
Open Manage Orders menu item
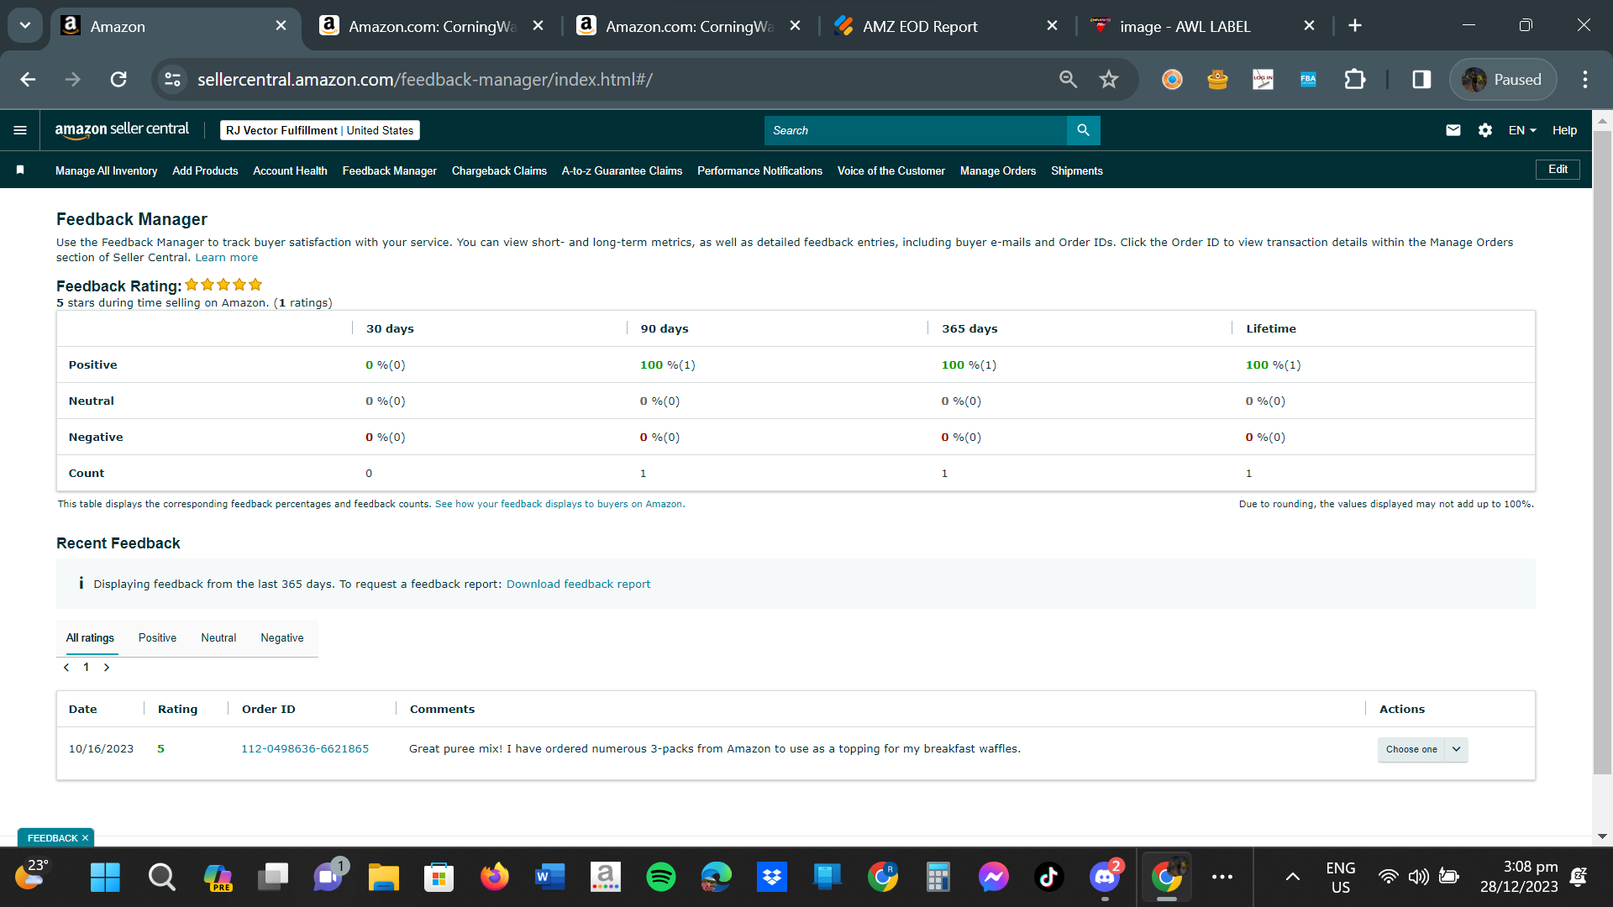998,170
